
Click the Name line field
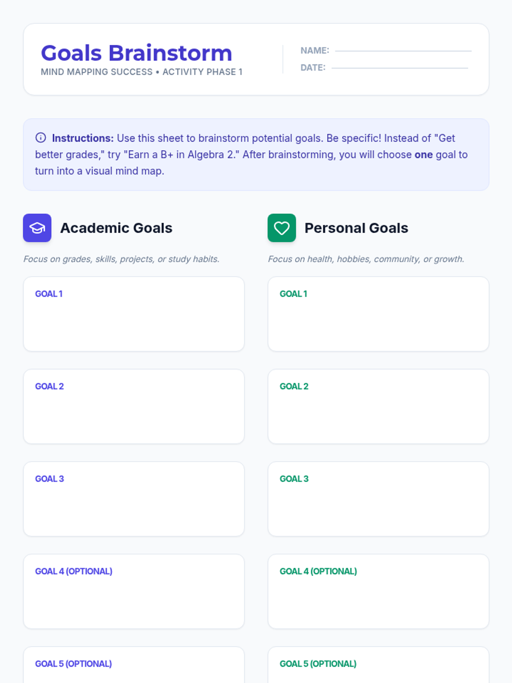point(403,50)
